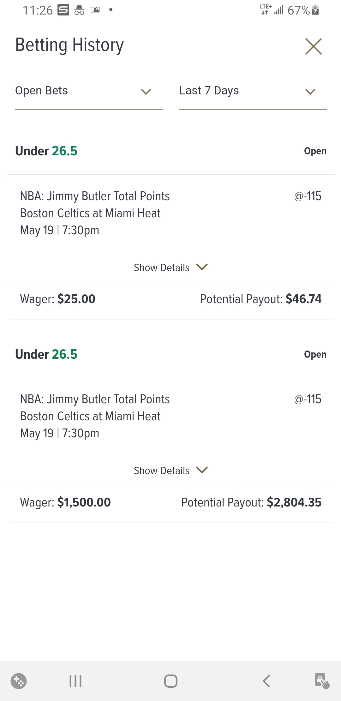Open the Open Bets filter dropdown
341x701 pixels.
[88, 91]
